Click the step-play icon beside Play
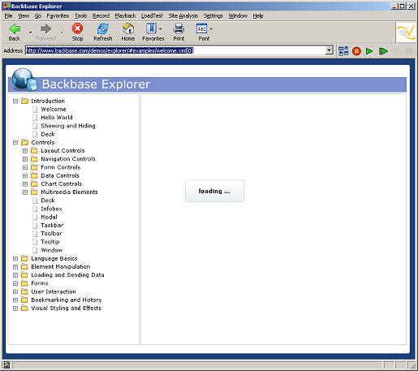The image size is (418, 371). click(383, 51)
